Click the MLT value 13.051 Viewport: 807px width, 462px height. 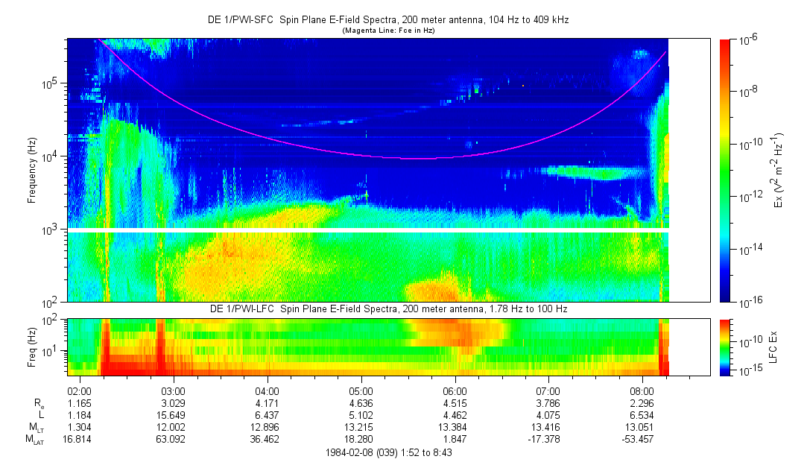[640, 427]
